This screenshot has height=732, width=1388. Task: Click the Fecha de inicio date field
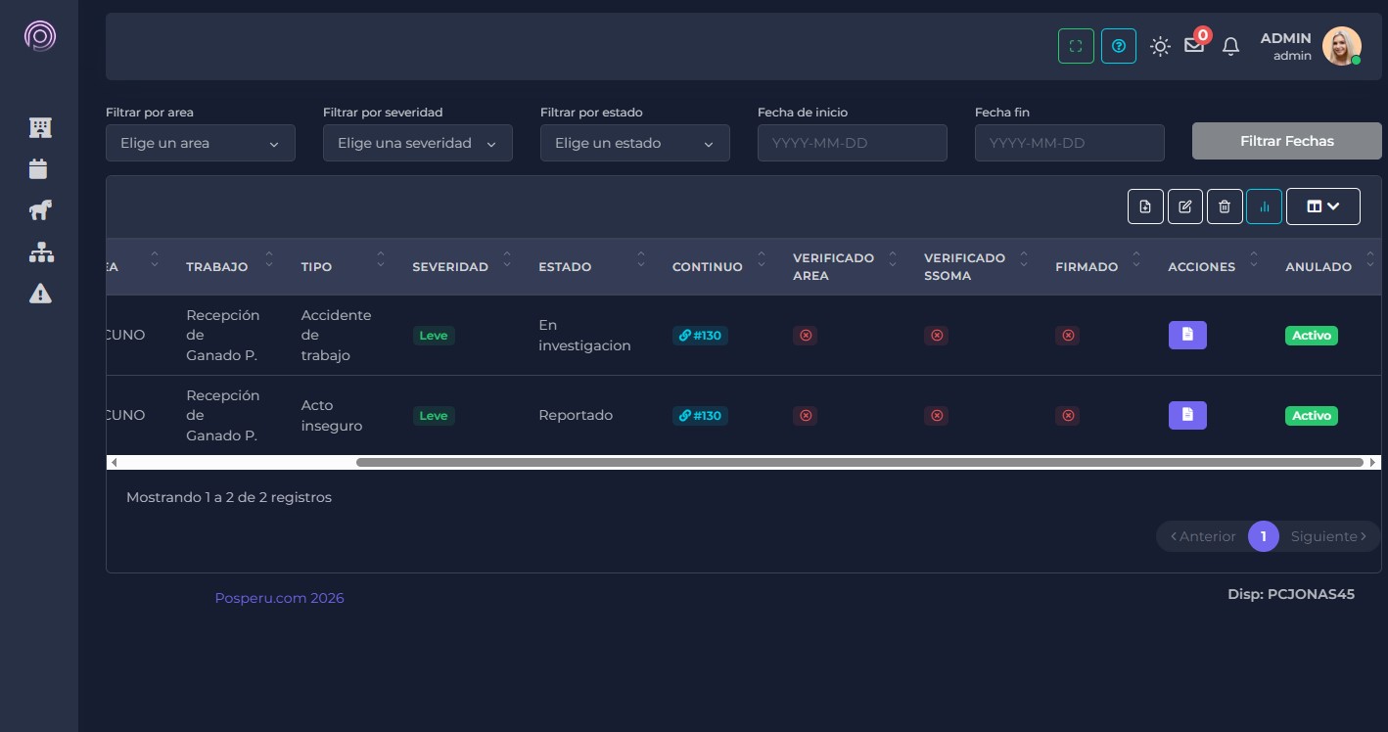pyautogui.click(x=853, y=143)
